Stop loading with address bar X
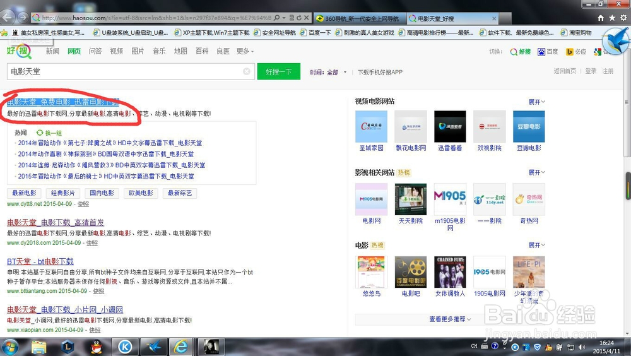631x356 pixels. (x=307, y=18)
